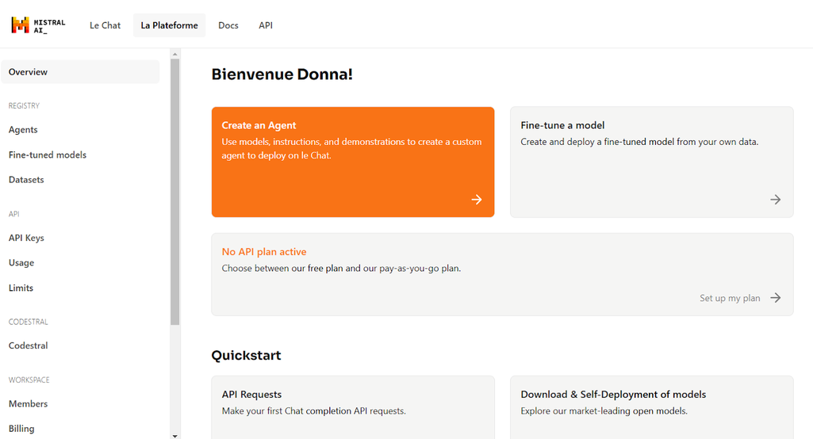Select Overview in the sidebar
The width and height of the screenshot is (813, 439).
click(80, 72)
